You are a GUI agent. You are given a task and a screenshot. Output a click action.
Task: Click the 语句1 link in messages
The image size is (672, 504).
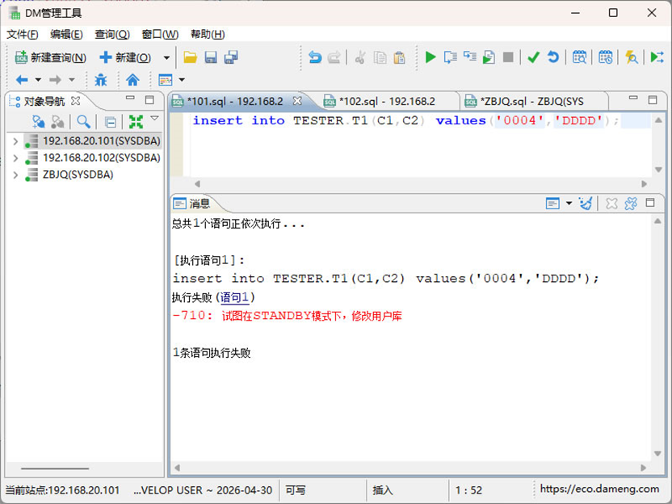234,296
